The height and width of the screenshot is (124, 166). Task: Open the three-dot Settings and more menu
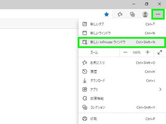[x=158, y=14]
